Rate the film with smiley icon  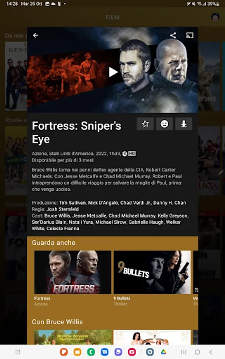(x=164, y=124)
